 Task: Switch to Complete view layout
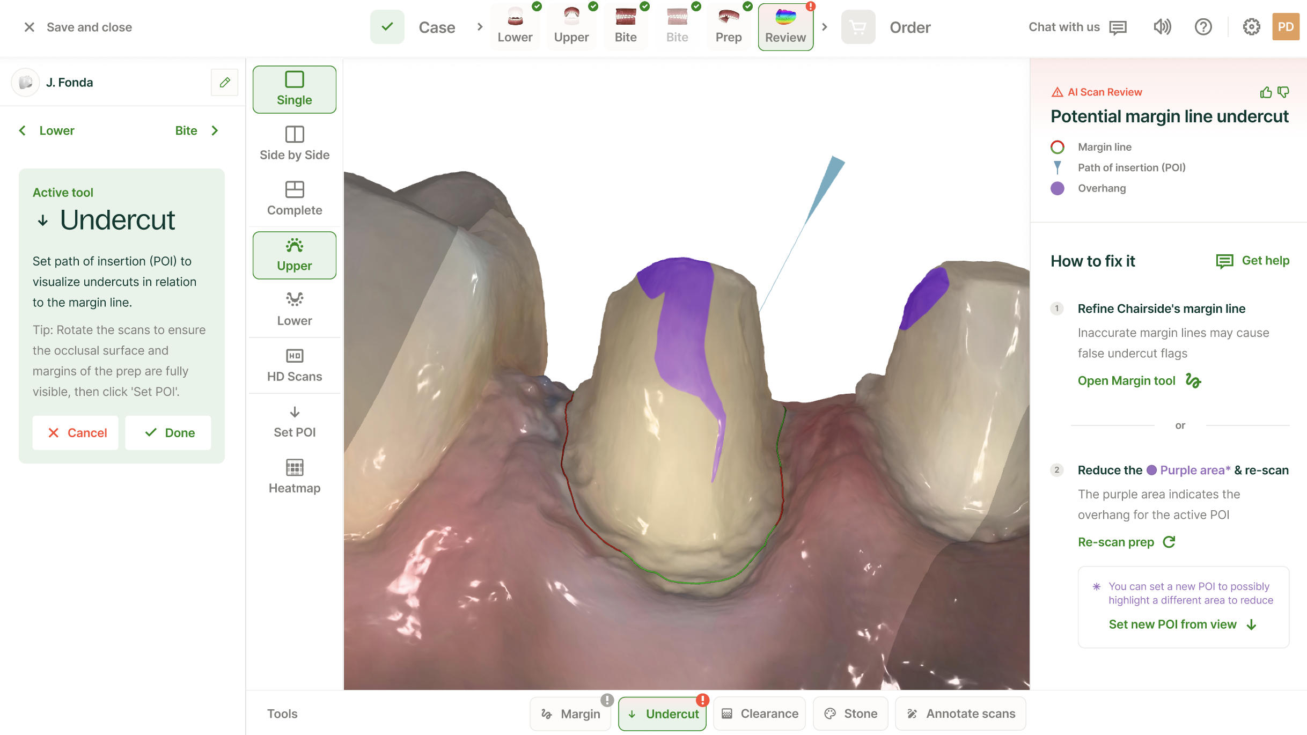(295, 199)
